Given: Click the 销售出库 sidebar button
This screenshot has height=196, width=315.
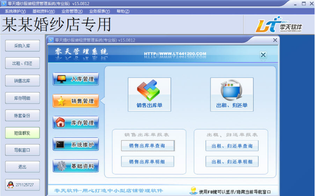Looking at the screenshot, I should [x=22, y=81].
